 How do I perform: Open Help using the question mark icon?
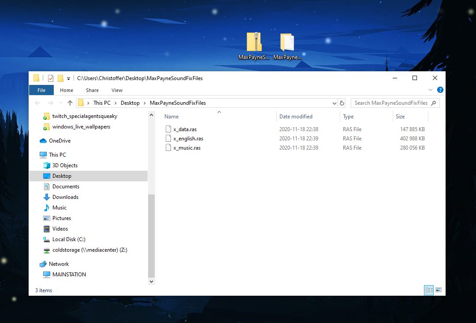[x=440, y=90]
